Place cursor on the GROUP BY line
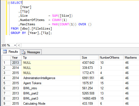 click(x=31, y=33)
